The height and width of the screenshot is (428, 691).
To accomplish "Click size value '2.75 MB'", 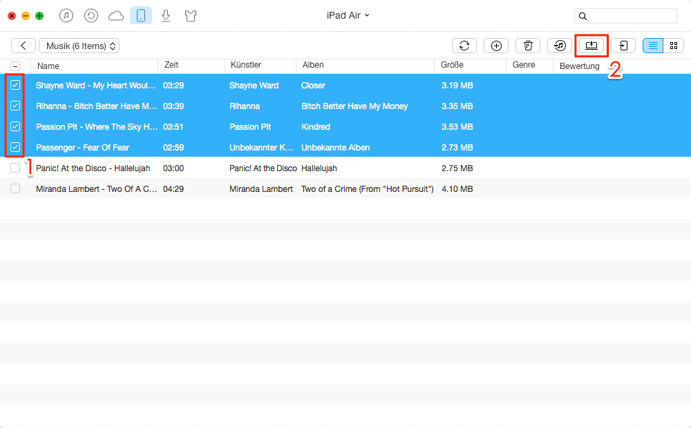I will (x=457, y=168).
